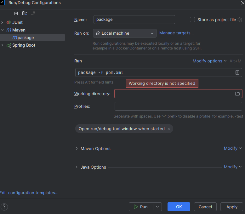The width and height of the screenshot is (245, 214).
Task: Remove the 'Open run/debug tool window' option chip
Action: [x=169, y=129]
